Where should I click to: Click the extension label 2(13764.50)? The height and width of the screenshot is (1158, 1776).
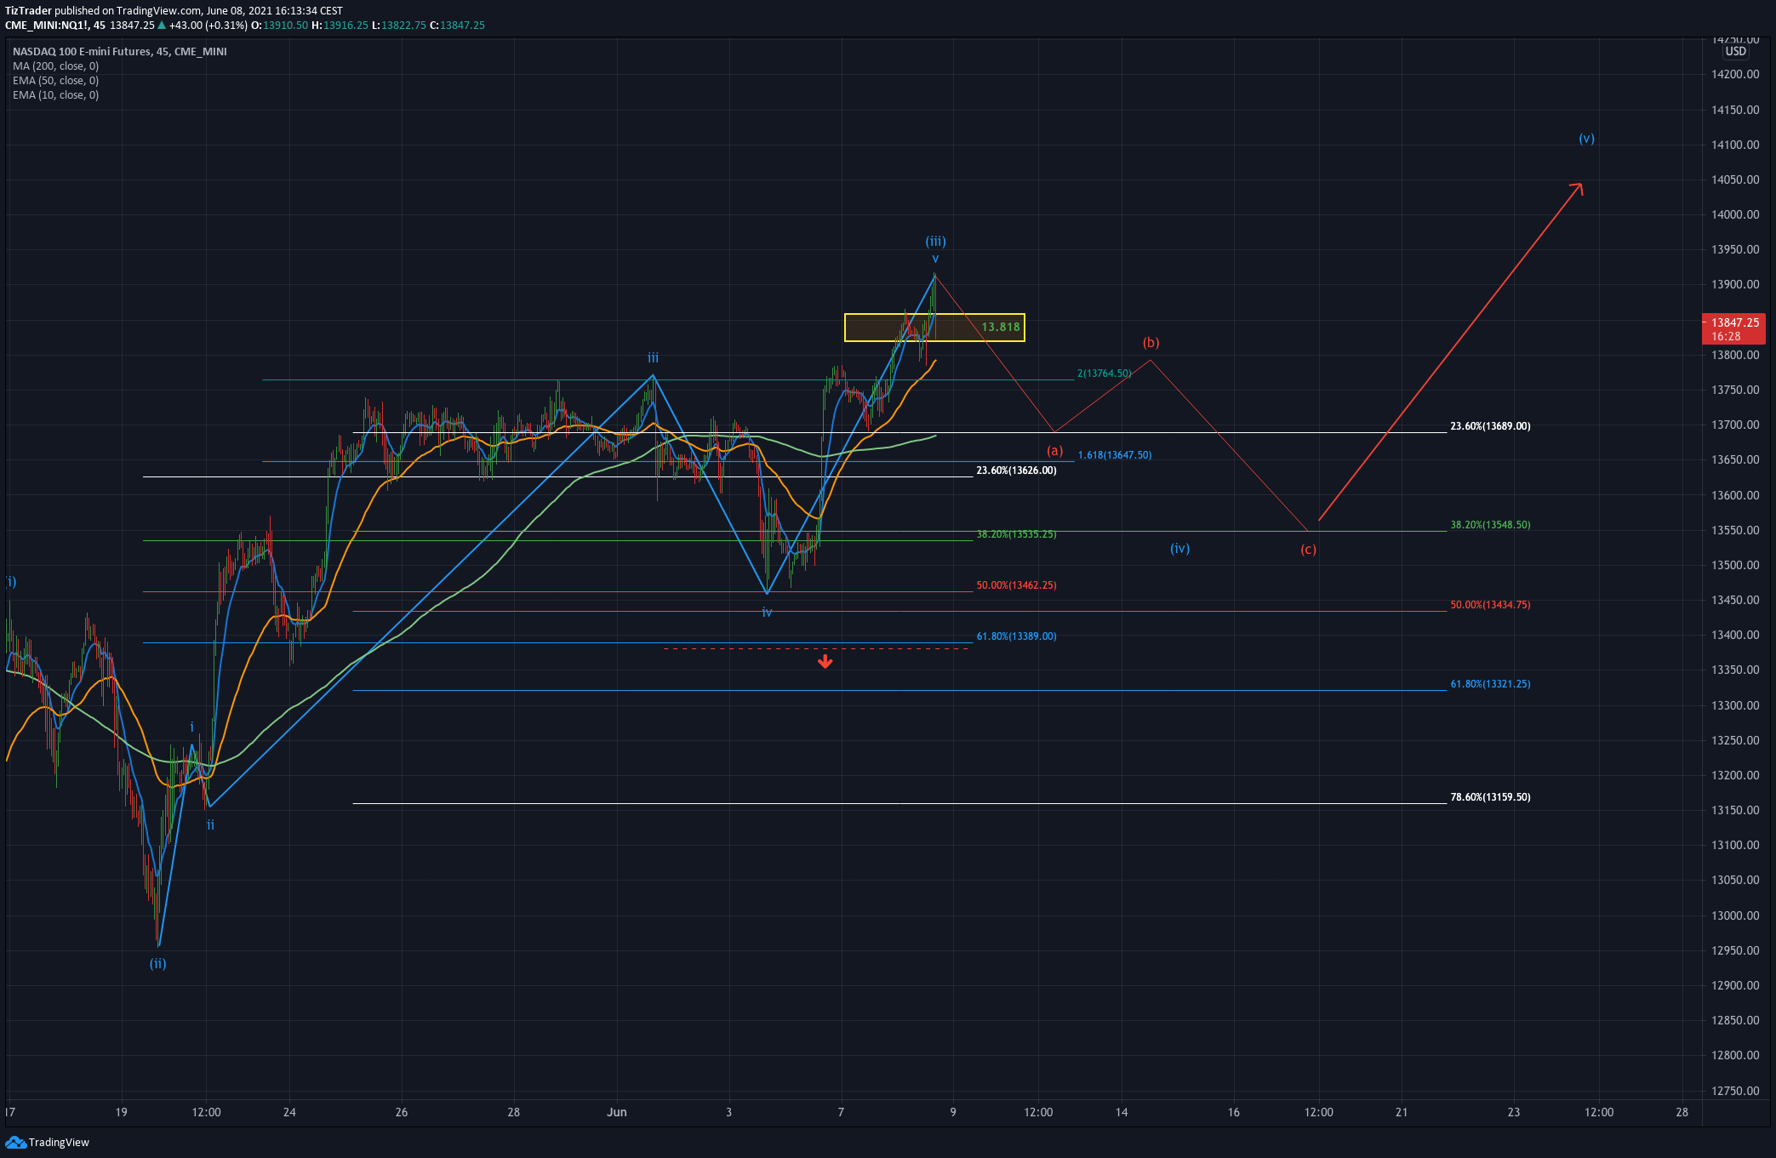tap(1104, 374)
